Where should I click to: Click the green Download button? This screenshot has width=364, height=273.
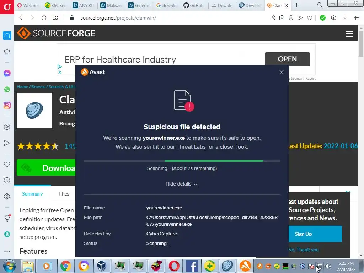click(x=46, y=168)
